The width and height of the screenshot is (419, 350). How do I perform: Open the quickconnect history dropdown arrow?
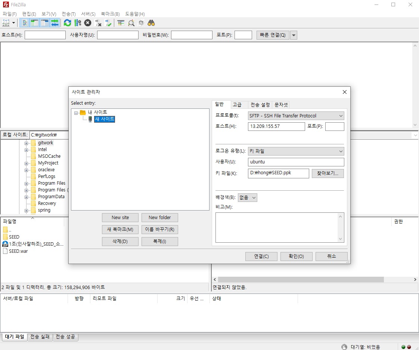point(294,35)
